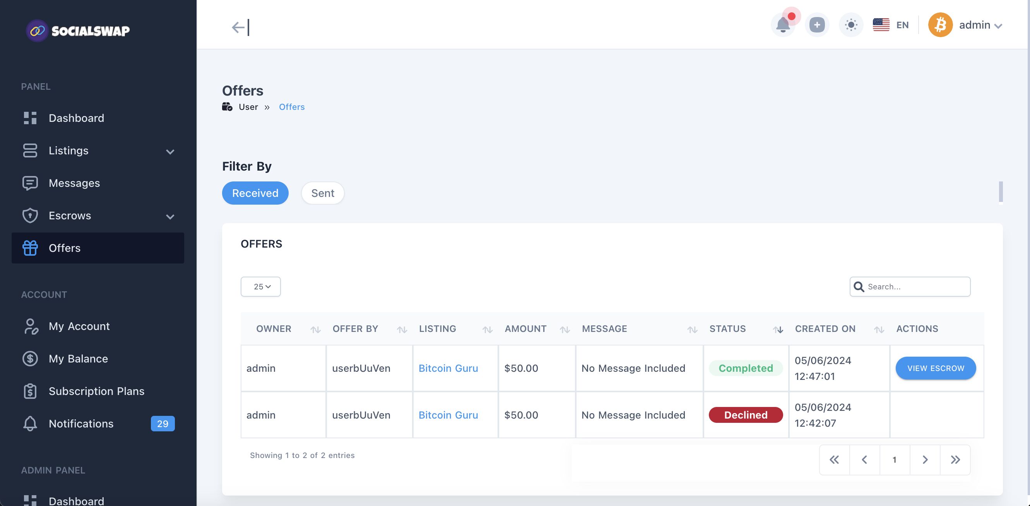The height and width of the screenshot is (506, 1030).
Task: Sort table by Listing column
Action: pyautogui.click(x=455, y=329)
